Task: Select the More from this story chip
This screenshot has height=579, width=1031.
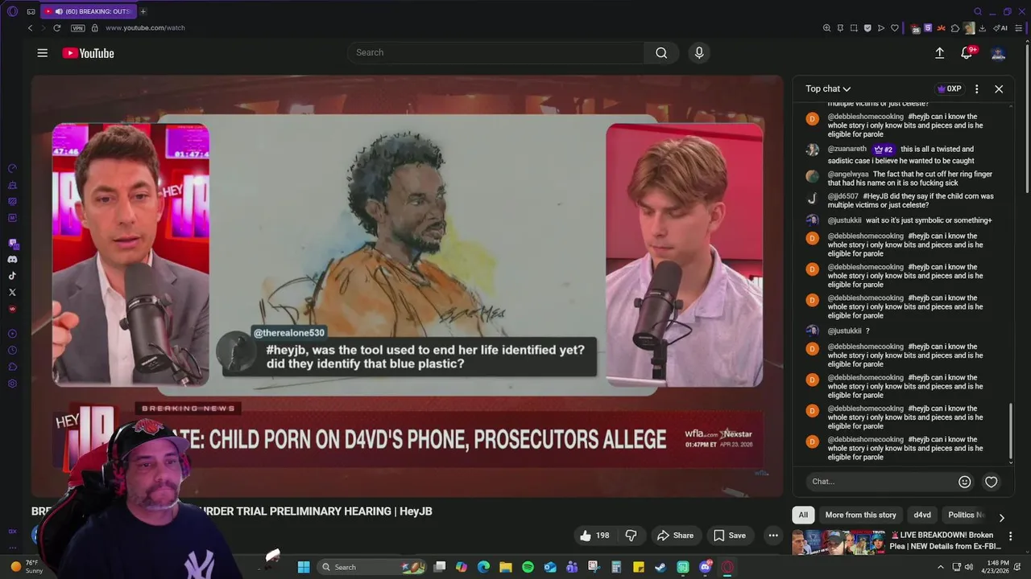Action: click(x=860, y=515)
